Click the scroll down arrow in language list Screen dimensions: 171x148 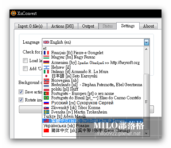point(146,133)
